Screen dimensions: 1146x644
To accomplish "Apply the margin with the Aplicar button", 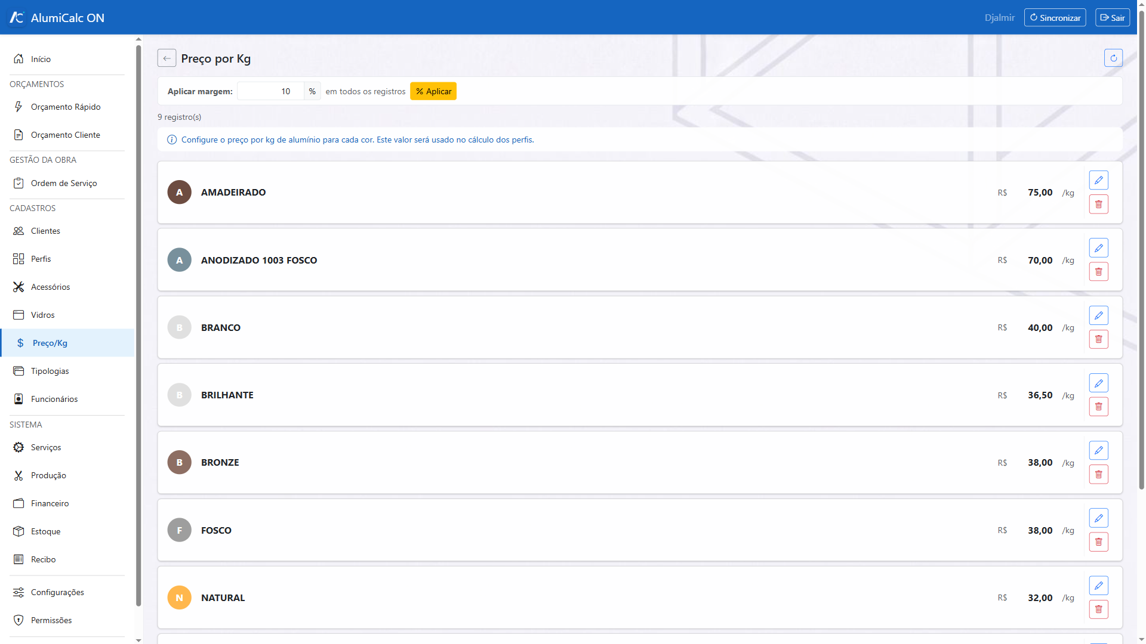I will pos(433,91).
